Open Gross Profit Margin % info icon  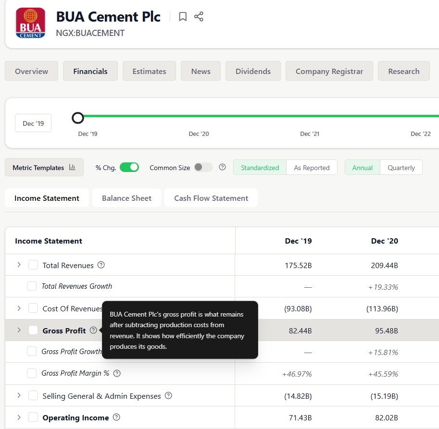click(x=117, y=373)
